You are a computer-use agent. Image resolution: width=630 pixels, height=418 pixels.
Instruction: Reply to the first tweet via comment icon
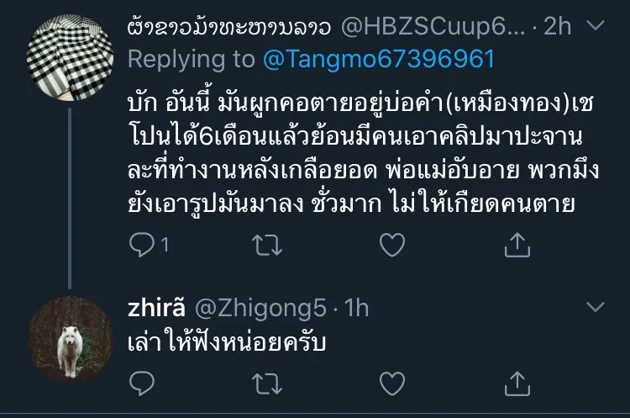142,244
